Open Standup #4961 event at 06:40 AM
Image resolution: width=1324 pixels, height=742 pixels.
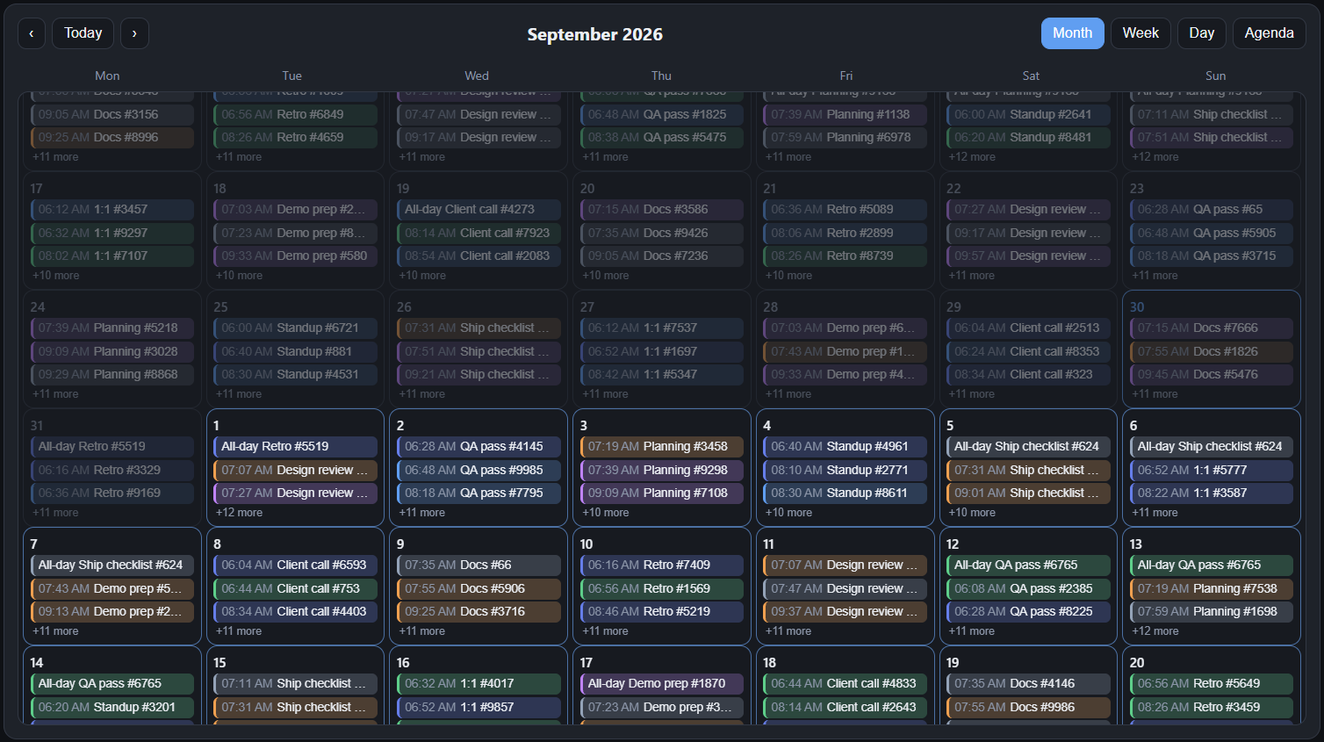[x=845, y=446]
